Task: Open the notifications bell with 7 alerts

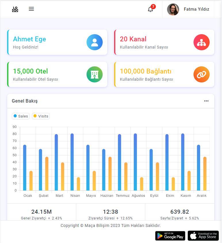Action: point(150,9)
